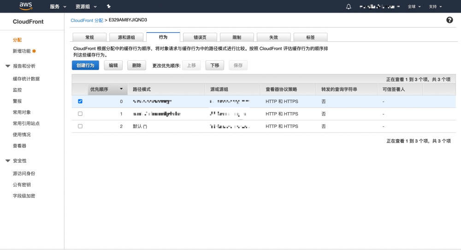The width and height of the screenshot is (461, 251).
Task: Click the 编辑 button
Action: (x=113, y=65)
